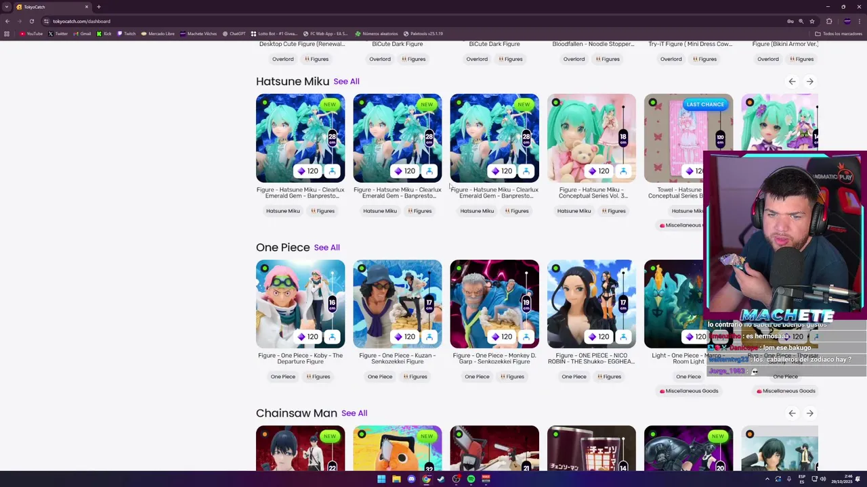
Task: Open See All for Hatsune Miku
Action: [346, 81]
